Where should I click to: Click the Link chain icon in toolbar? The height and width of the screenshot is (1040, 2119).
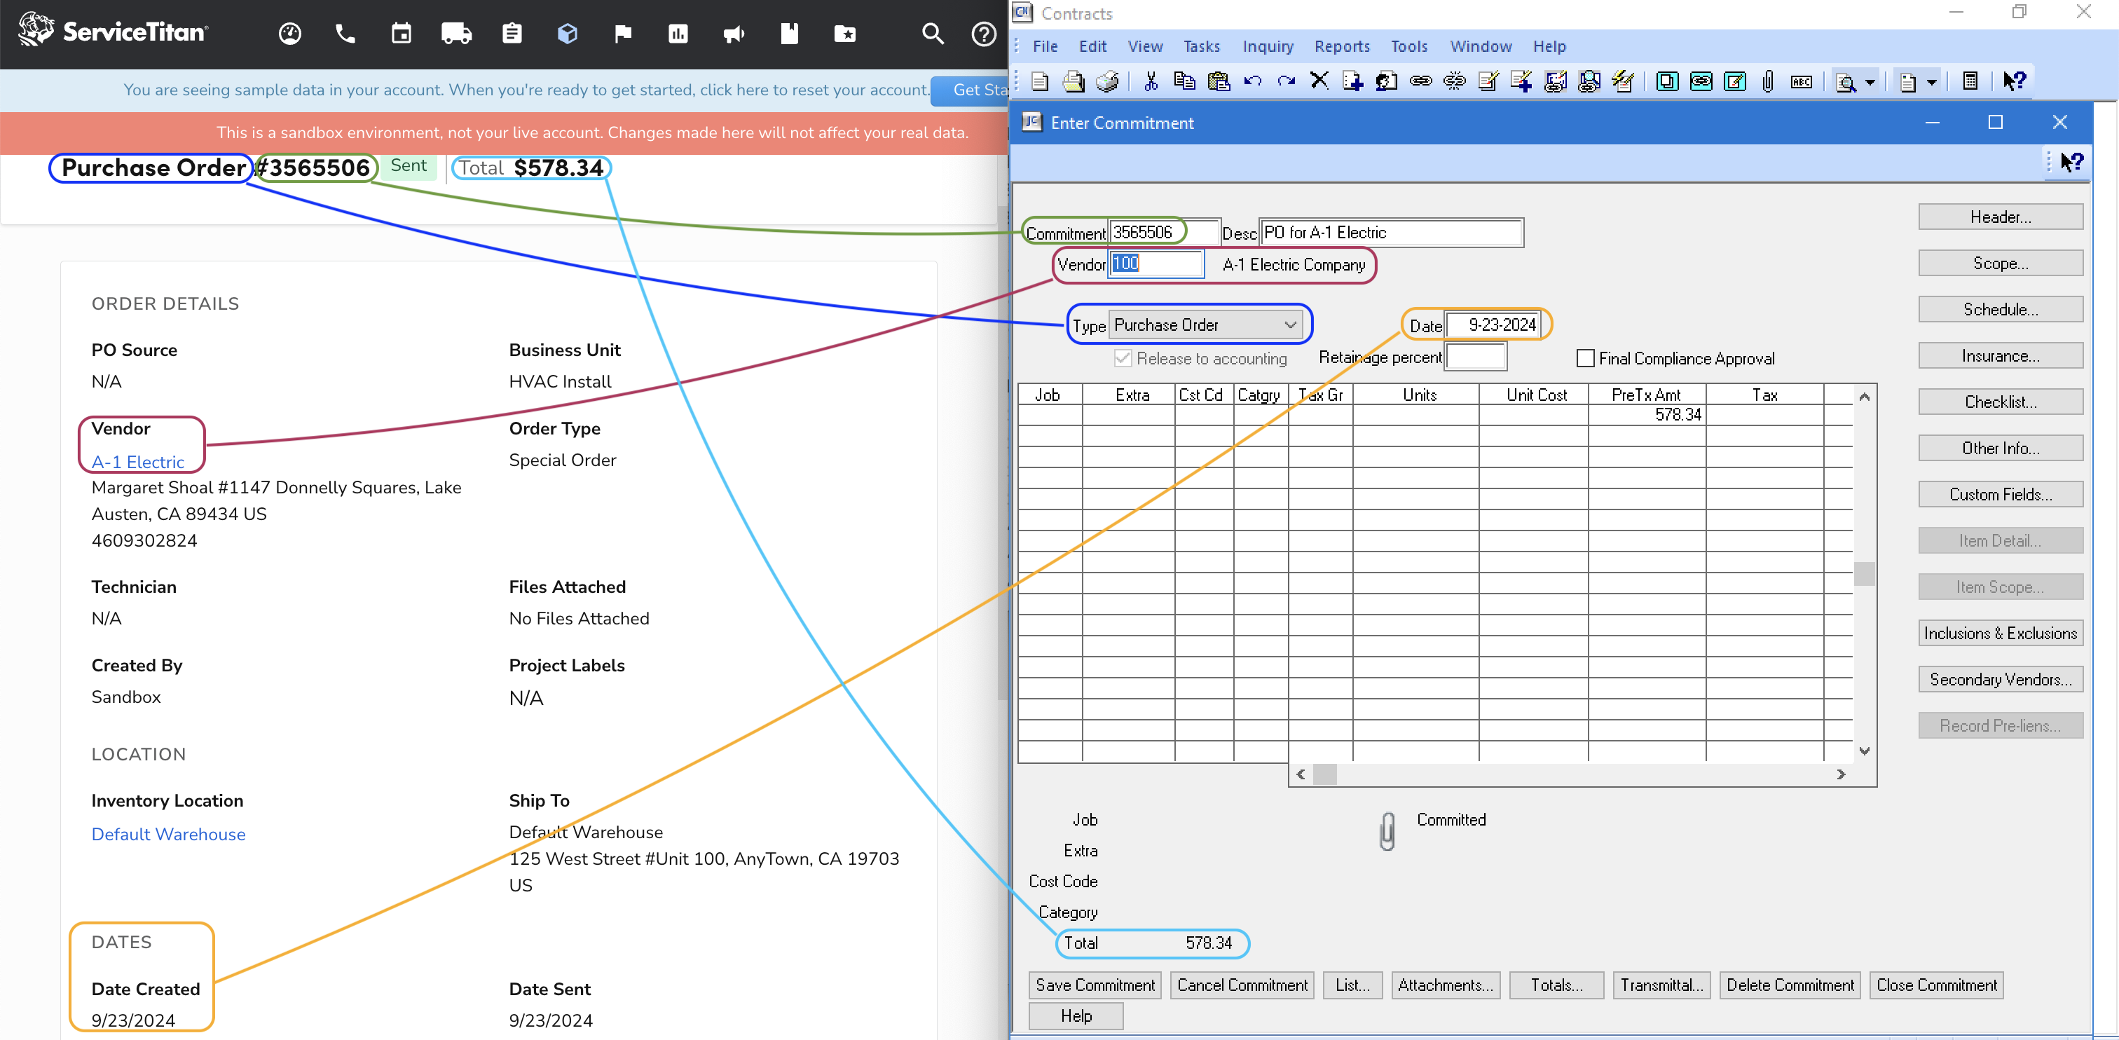pos(1420,81)
